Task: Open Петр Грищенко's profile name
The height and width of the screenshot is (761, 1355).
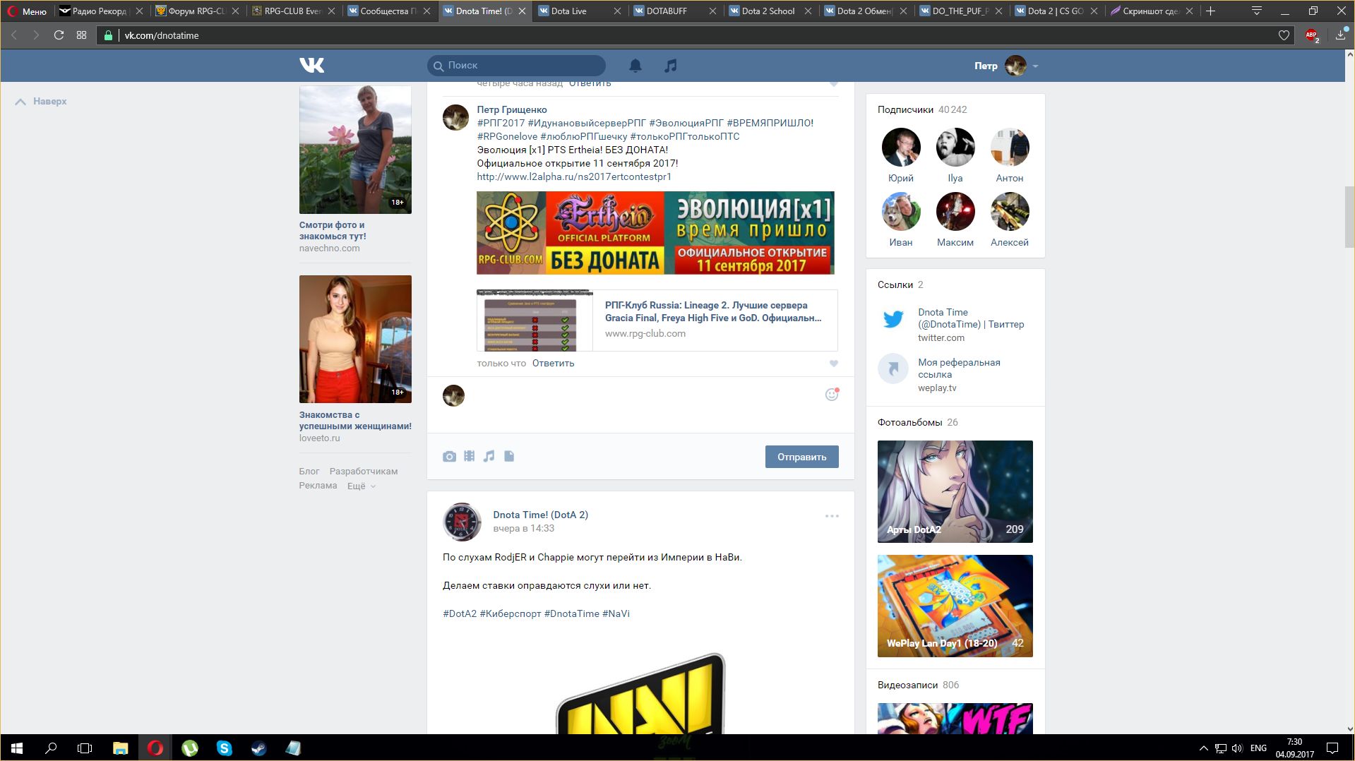Action: (512, 109)
